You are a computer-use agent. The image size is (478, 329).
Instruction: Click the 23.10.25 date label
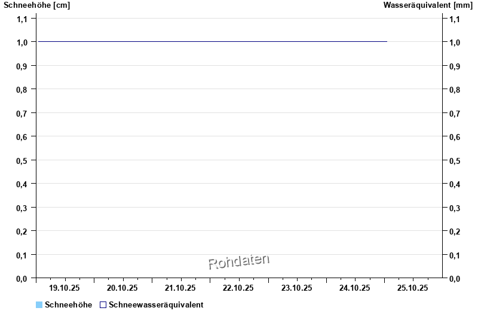coord(297,288)
